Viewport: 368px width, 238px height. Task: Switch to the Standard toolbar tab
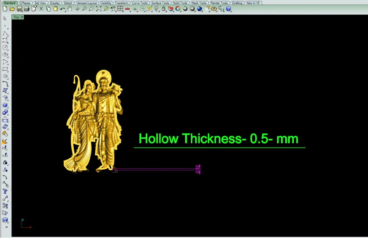coord(10,3)
